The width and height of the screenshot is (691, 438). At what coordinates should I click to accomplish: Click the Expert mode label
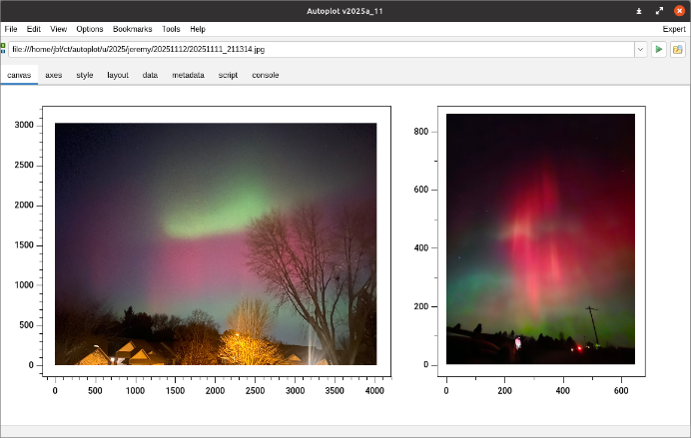coord(673,29)
